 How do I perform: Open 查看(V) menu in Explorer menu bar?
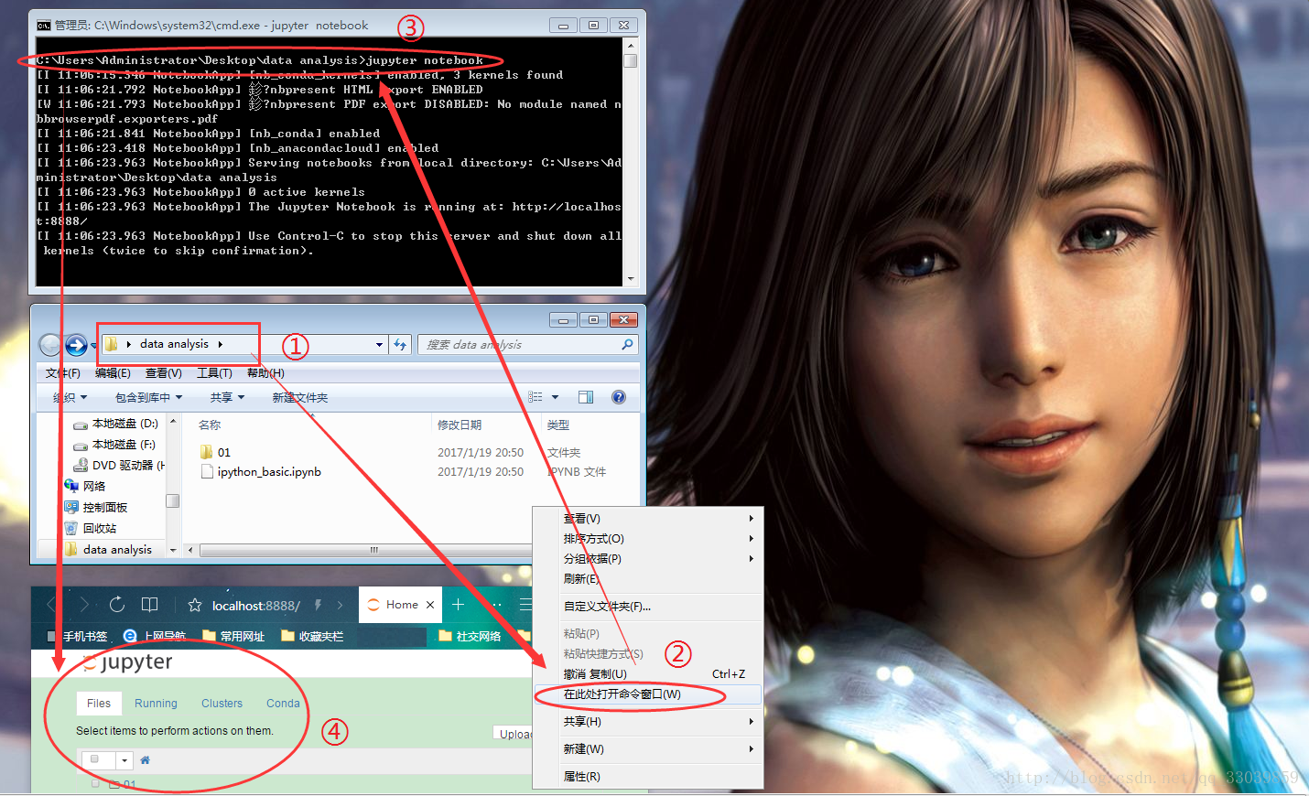pyautogui.click(x=164, y=372)
